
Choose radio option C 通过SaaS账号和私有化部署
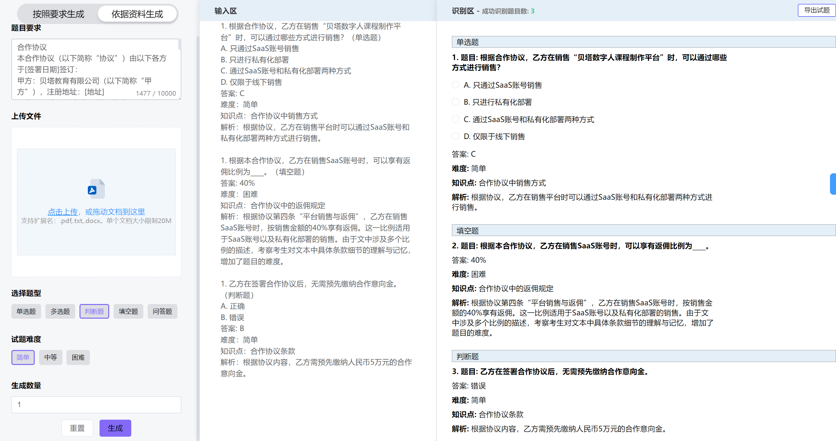(456, 119)
